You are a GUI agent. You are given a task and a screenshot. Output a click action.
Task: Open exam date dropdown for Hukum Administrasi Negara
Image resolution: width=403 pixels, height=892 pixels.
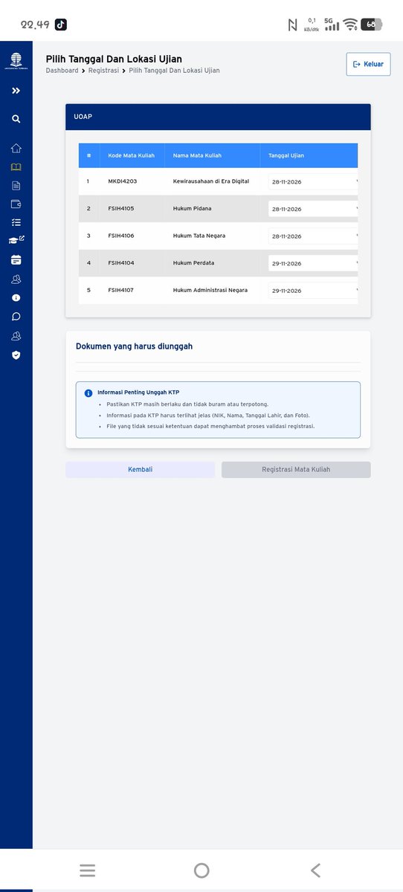[x=313, y=291]
